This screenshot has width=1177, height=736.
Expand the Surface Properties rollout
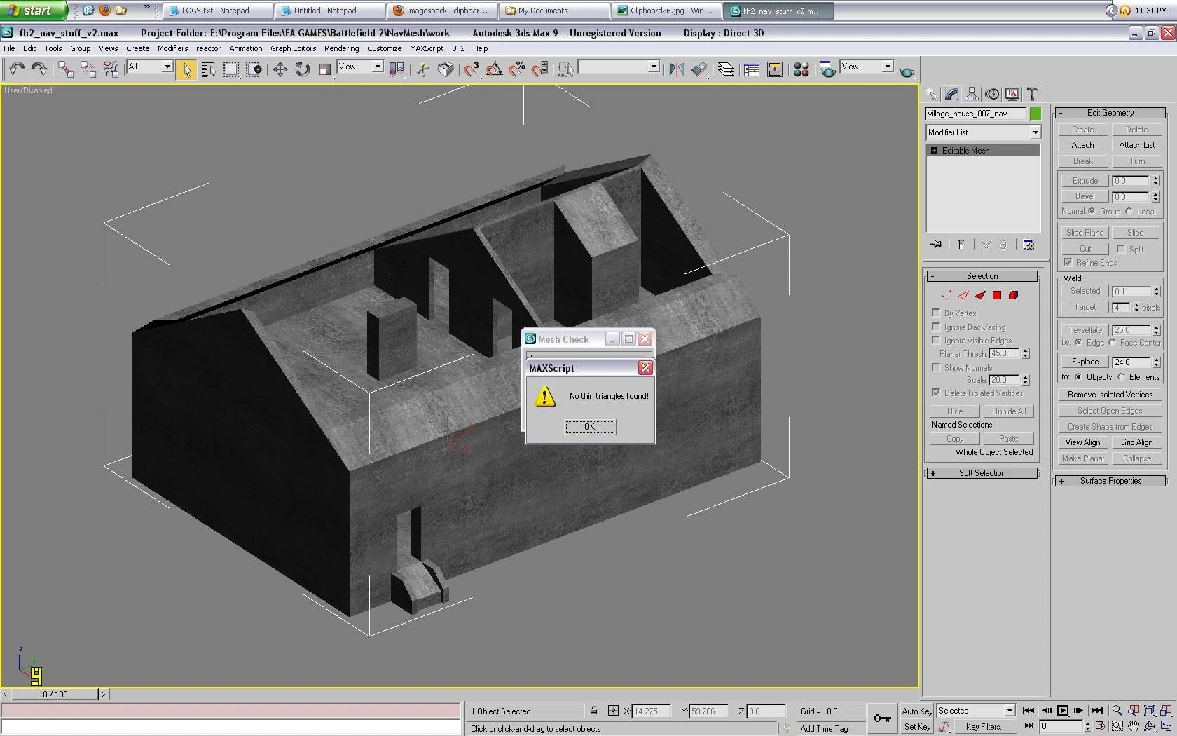[1110, 481]
